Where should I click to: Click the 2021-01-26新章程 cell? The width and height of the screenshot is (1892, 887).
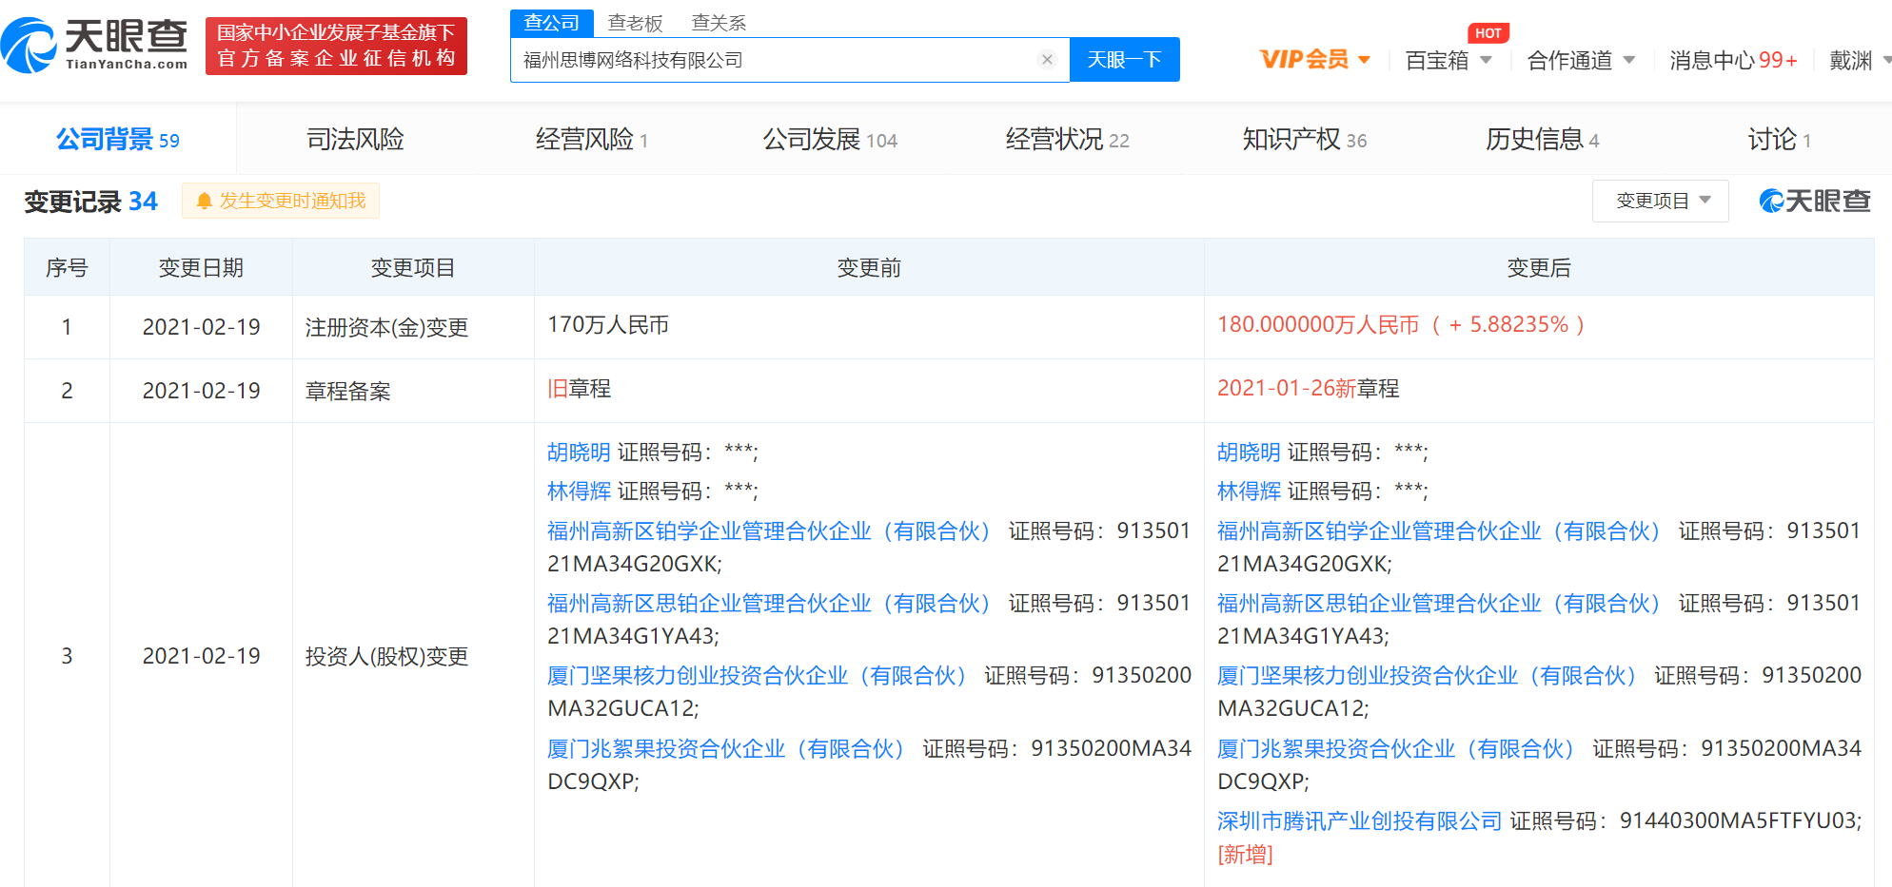point(1308,388)
